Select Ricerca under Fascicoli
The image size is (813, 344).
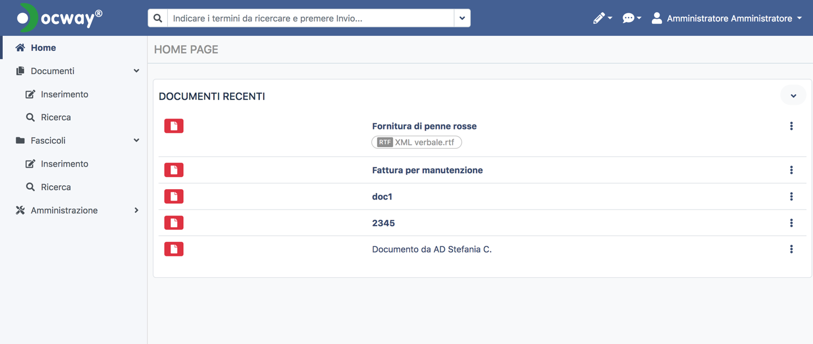(56, 187)
